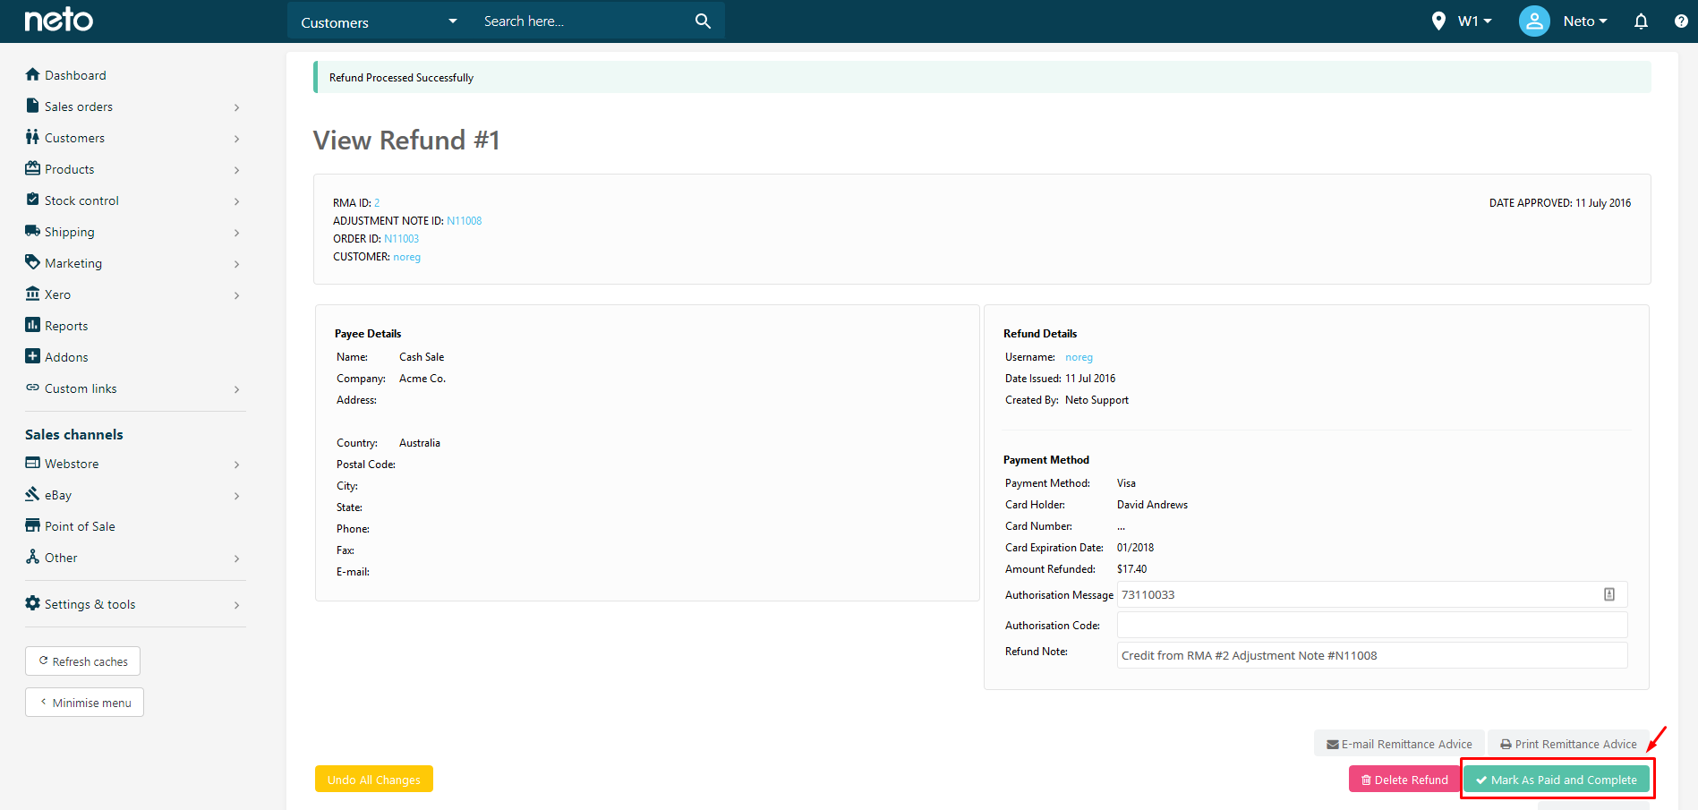Viewport: 1698px width, 810px height.
Task: Click the Refund Note field
Action: tap(1371, 655)
